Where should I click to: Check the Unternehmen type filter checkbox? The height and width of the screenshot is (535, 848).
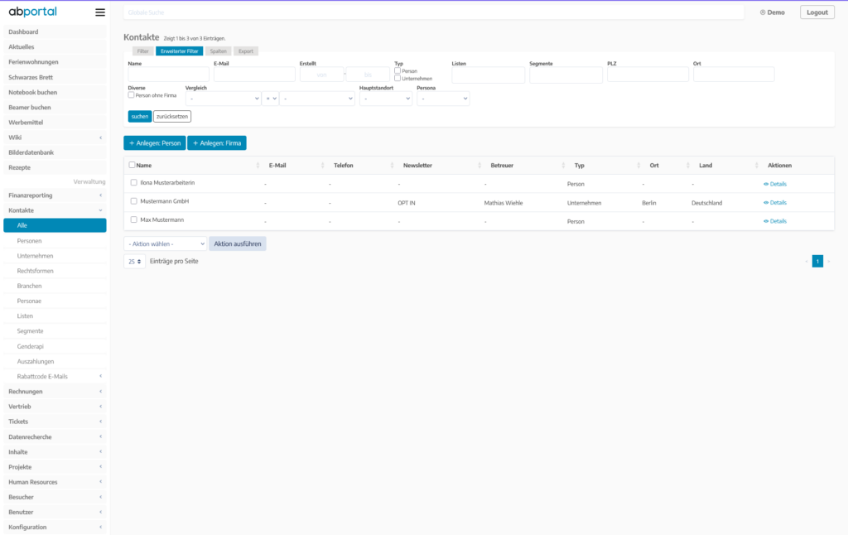point(397,79)
